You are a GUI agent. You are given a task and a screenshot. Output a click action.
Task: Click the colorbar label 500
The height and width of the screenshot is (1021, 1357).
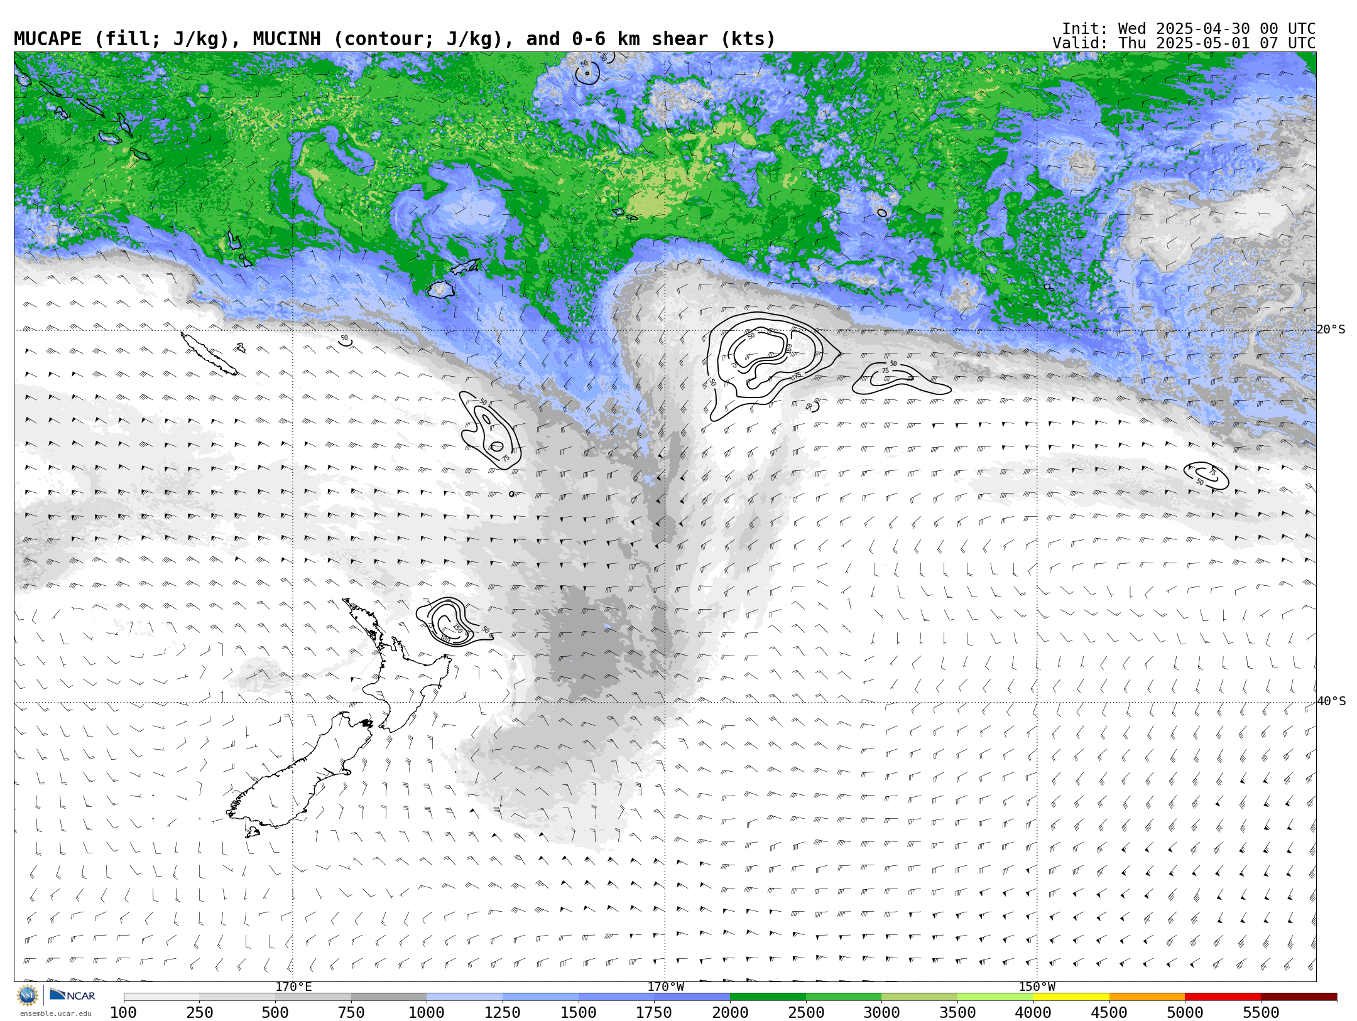pos(275,1013)
